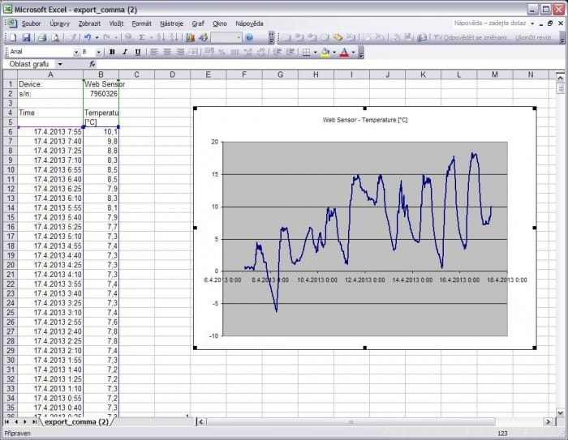Open the Arial font name dropdown
The height and width of the screenshot is (440, 568).
click(x=76, y=52)
